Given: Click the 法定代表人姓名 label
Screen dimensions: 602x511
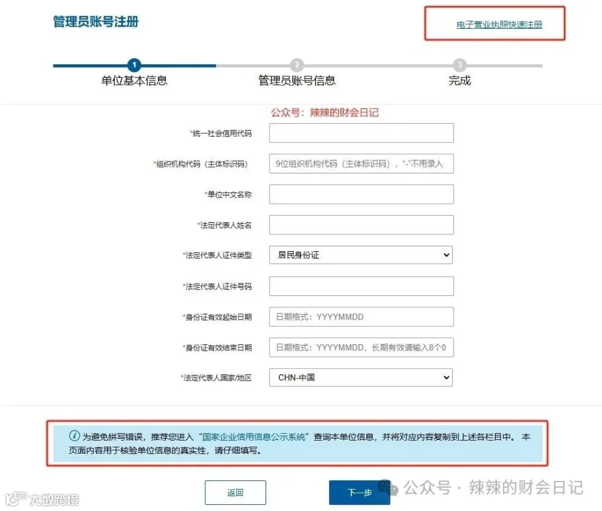Looking at the screenshot, I should (x=225, y=225).
